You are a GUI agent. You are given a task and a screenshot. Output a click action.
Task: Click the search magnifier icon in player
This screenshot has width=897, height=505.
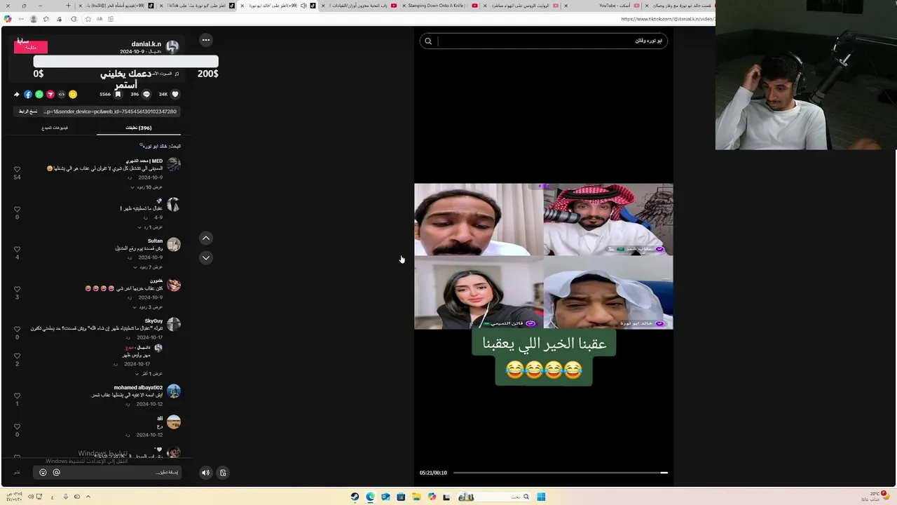pos(428,41)
